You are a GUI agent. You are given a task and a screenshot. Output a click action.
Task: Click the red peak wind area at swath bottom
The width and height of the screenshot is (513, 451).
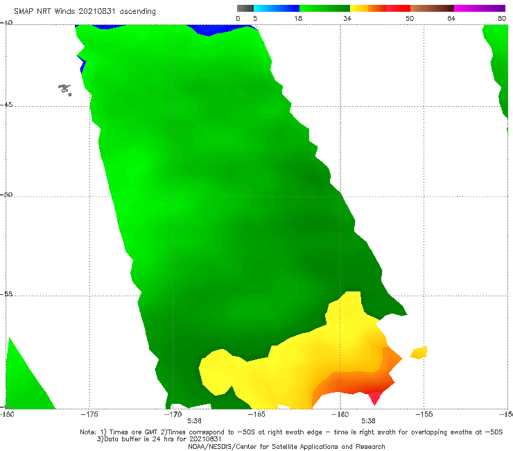(374, 398)
